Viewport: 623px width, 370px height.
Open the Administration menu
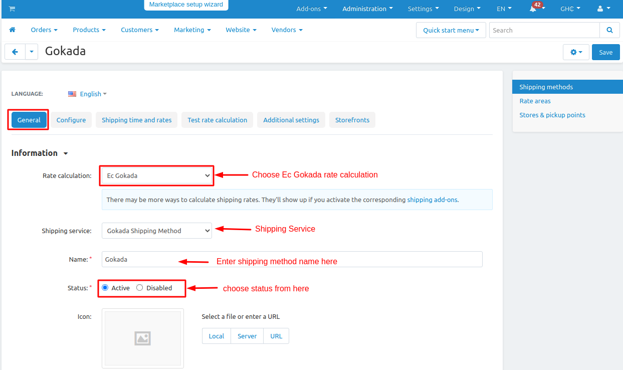[367, 9]
